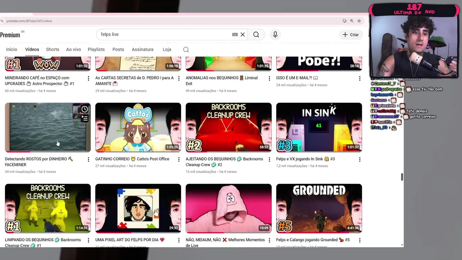Click the Catto's cat thumbnail
The height and width of the screenshot is (260, 462).
pos(138,127)
